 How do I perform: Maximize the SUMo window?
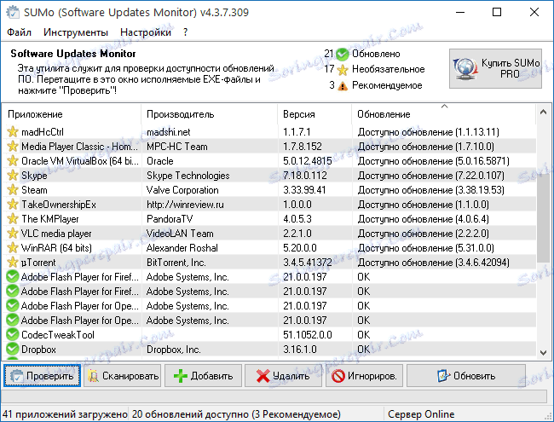[497, 13]
